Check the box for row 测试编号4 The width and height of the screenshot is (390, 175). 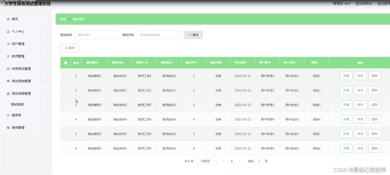65,119
